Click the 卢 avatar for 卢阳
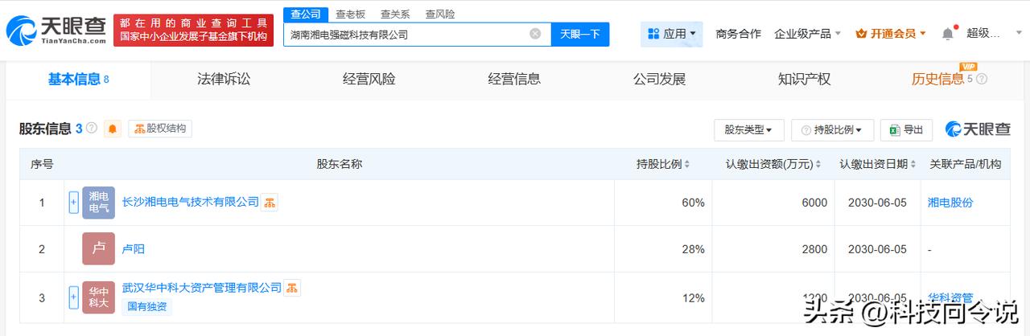 pos(98,248)
